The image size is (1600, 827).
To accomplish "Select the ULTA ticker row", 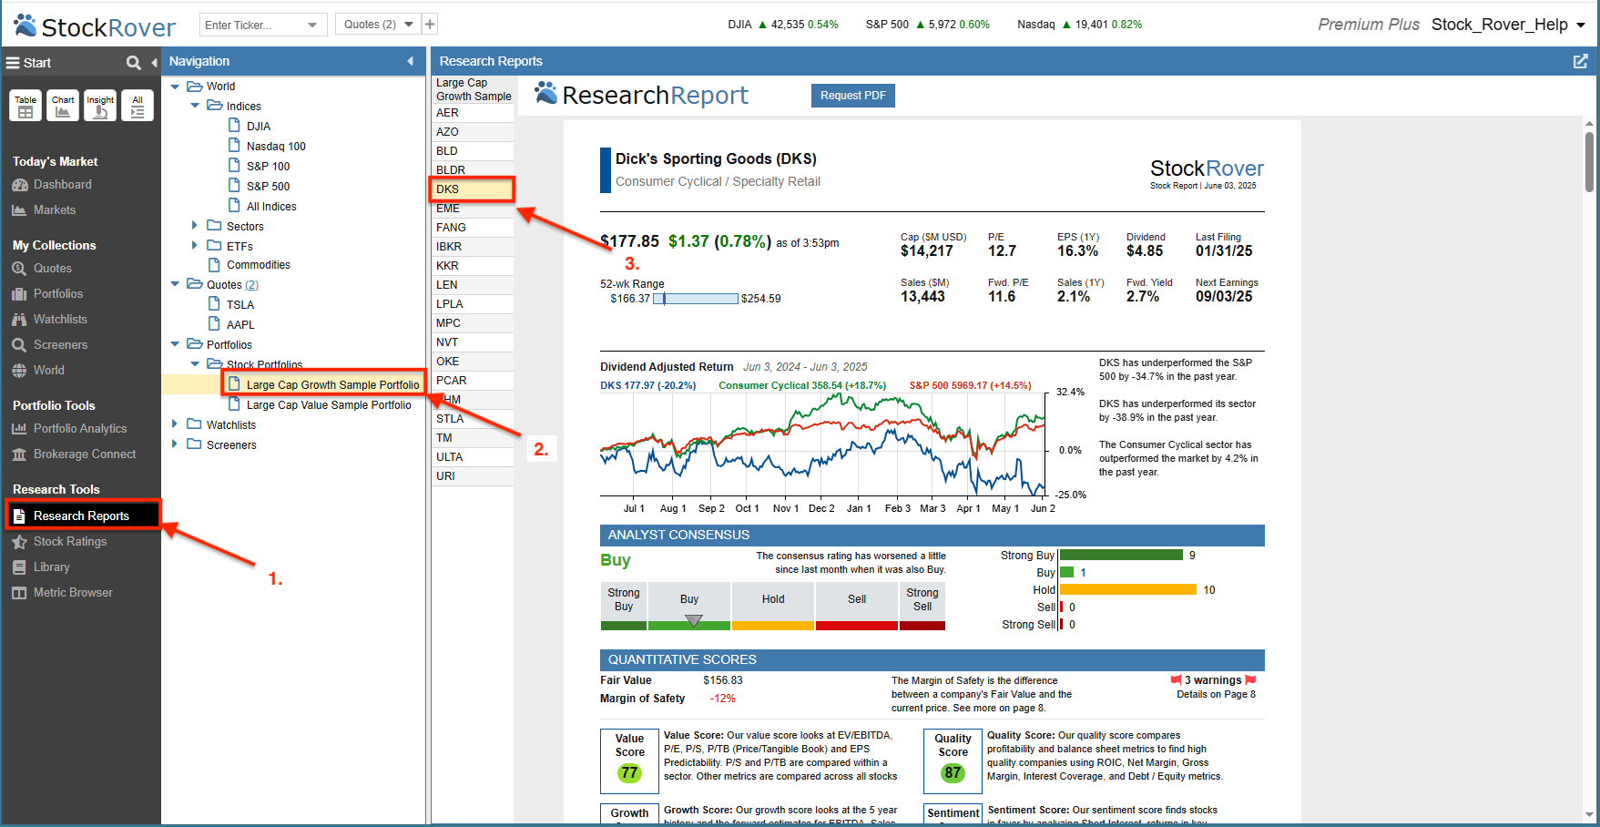I will coord(474,457).
